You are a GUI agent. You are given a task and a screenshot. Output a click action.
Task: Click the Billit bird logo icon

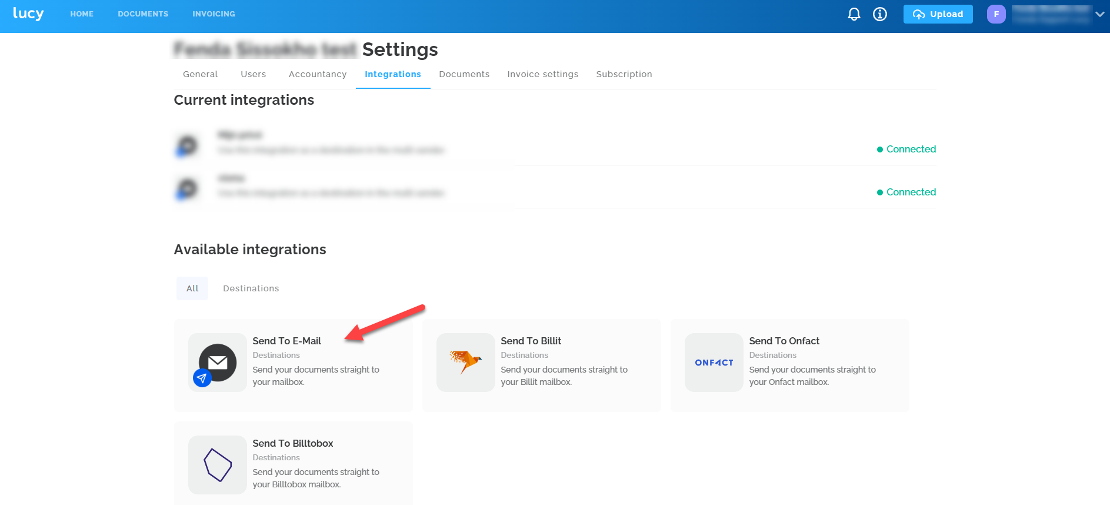point(466,363)
